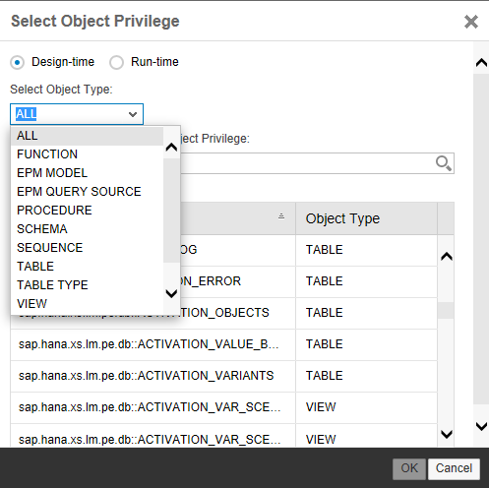The image size is (489, 488).
Task: Click the dialog scroll up arrow
Action: coord(481,62)
